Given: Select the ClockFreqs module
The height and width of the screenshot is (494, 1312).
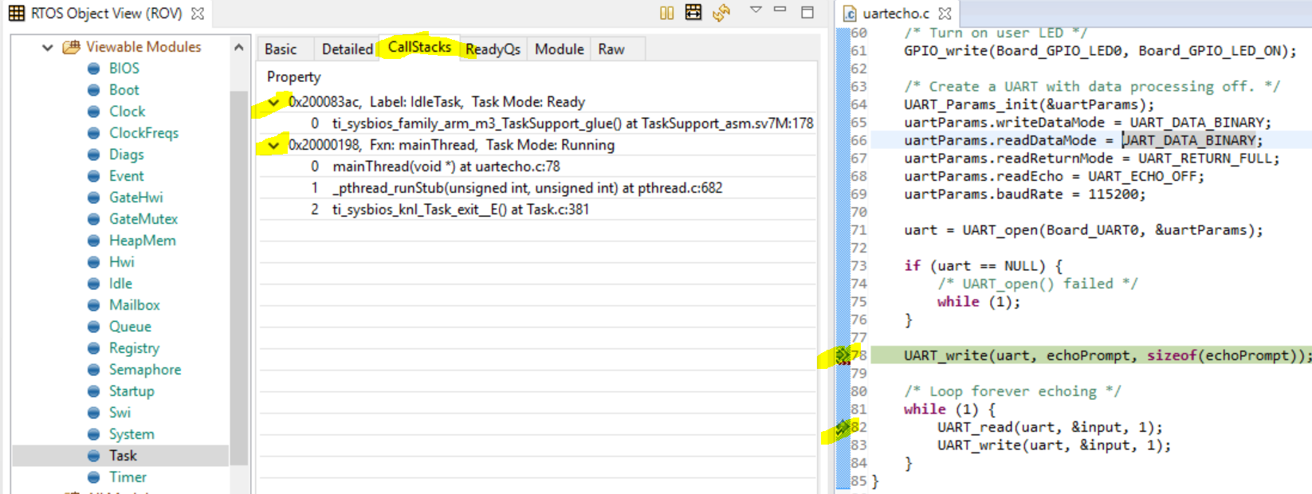Looking at the screenshot, I should click(x=143, y=133).
